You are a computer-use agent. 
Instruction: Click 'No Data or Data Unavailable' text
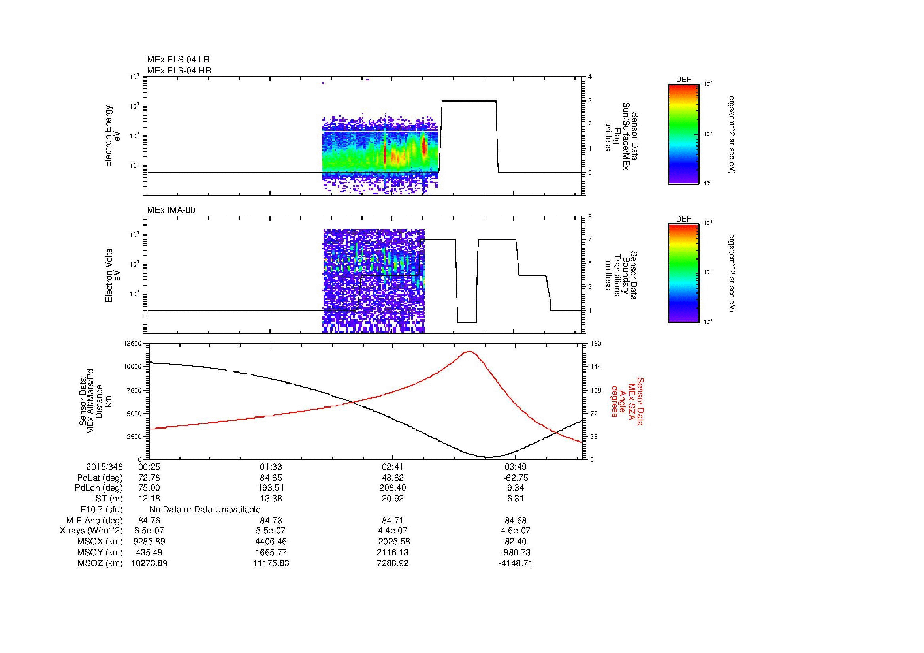coord(205,510)
